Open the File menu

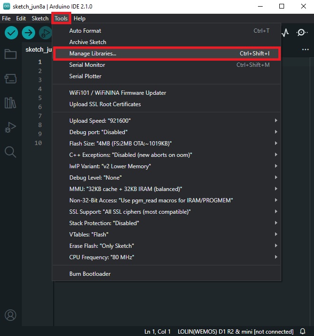[x=6, y=18]
